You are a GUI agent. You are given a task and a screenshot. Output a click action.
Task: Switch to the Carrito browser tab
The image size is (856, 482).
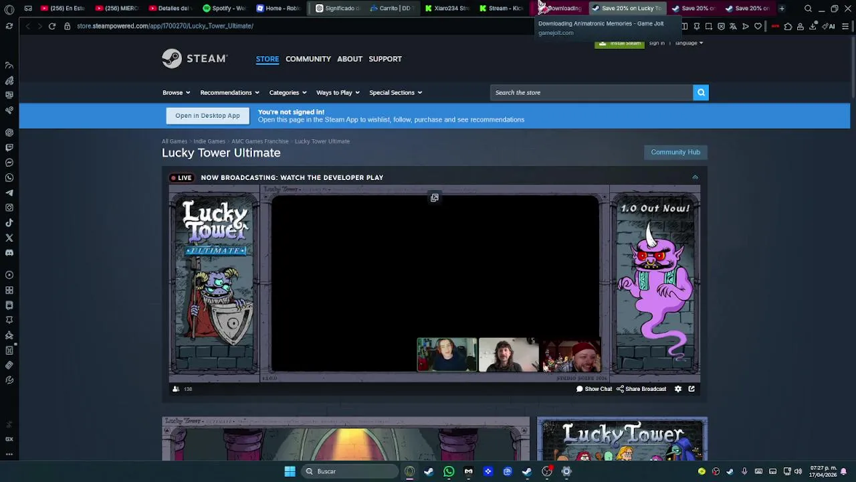(392, 9)
